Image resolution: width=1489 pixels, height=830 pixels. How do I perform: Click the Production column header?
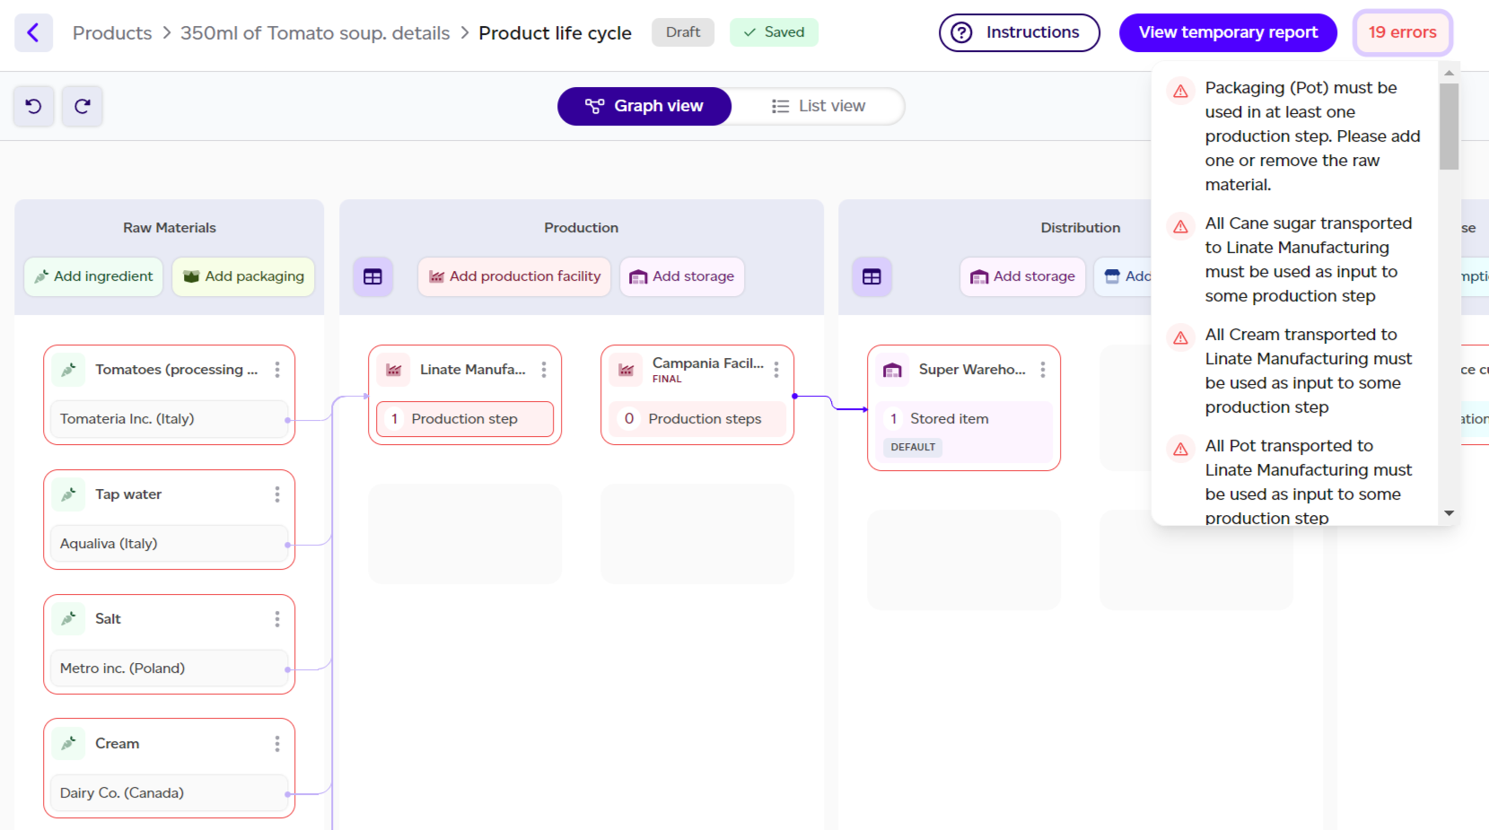582,228
